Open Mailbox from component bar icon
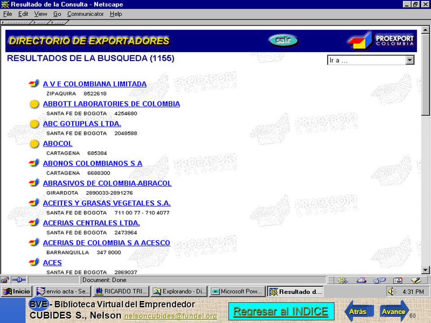 361,280
